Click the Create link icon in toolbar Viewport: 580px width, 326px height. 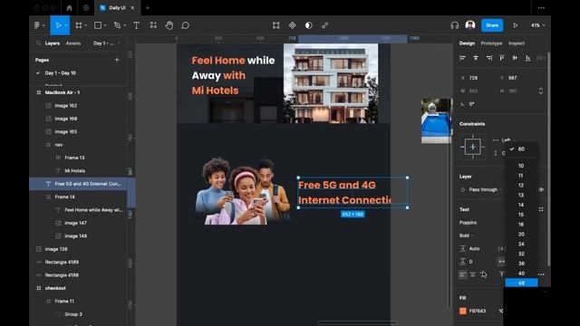pos(324,25)
